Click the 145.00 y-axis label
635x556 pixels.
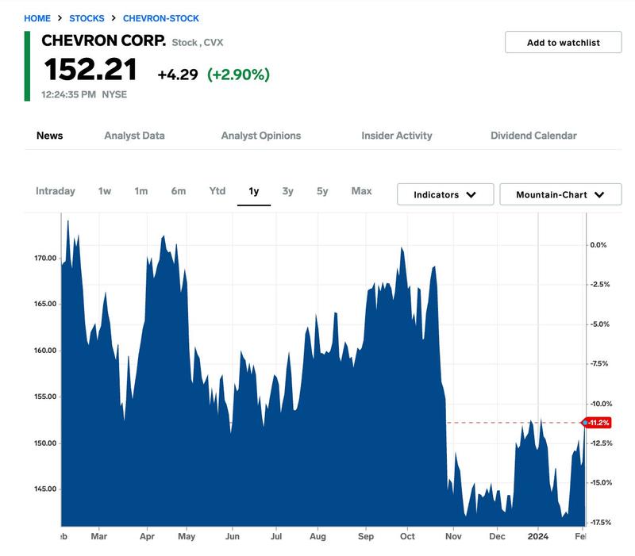point(45,489)
